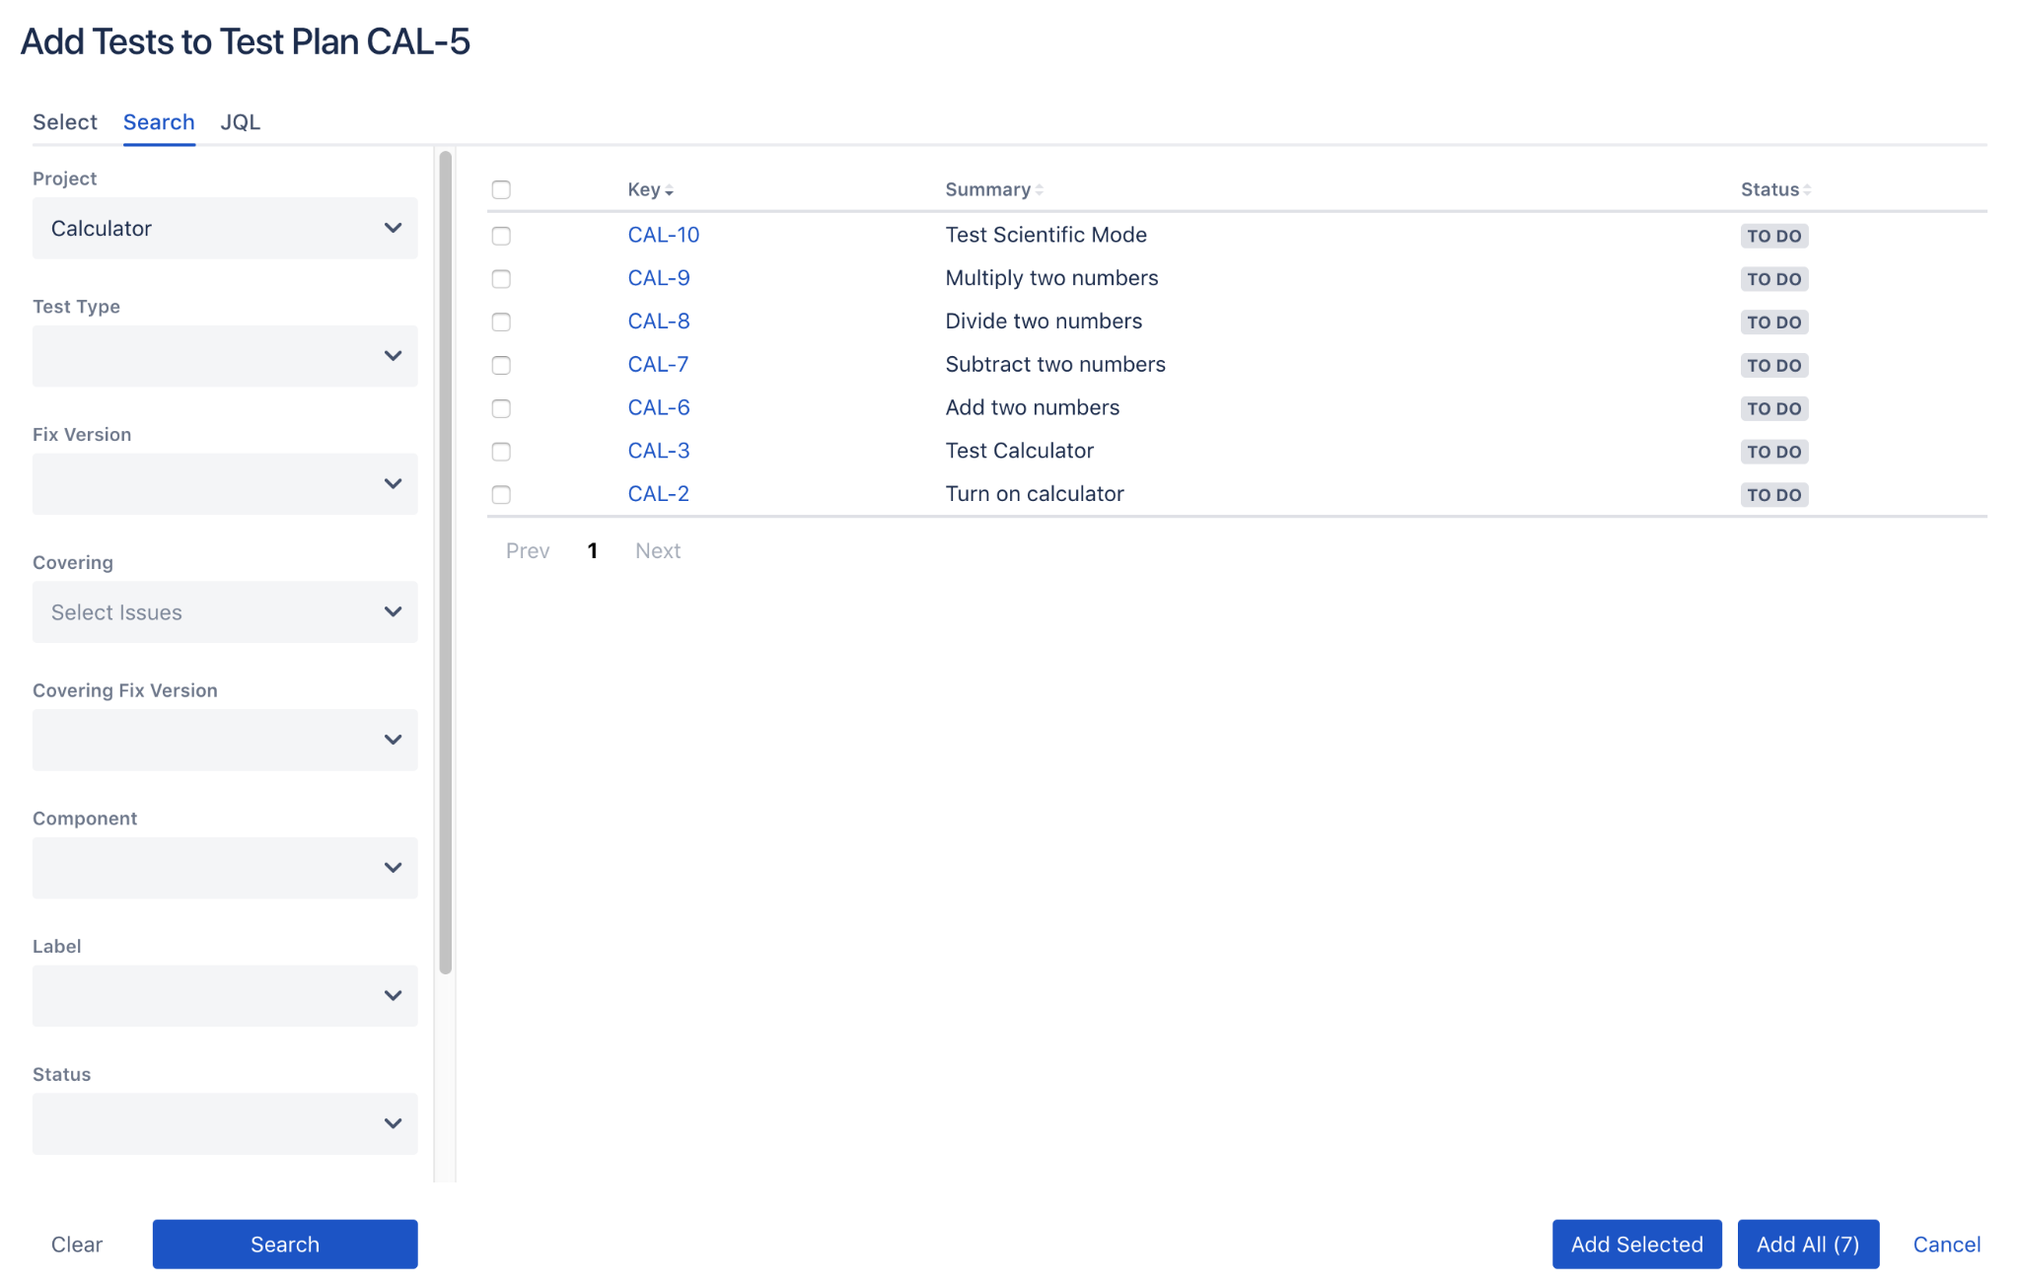This screenshot has width=2020, height=1286.
Task: Cancel the add tests dialog
Action: (x=1947, y=1245)
